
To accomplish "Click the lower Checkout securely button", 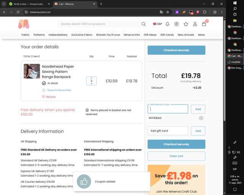I will (176, 144).
